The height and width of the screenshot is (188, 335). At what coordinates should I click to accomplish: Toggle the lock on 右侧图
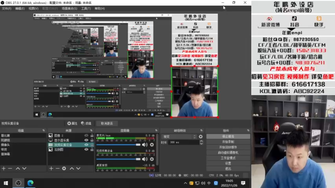tap(92, 150)
